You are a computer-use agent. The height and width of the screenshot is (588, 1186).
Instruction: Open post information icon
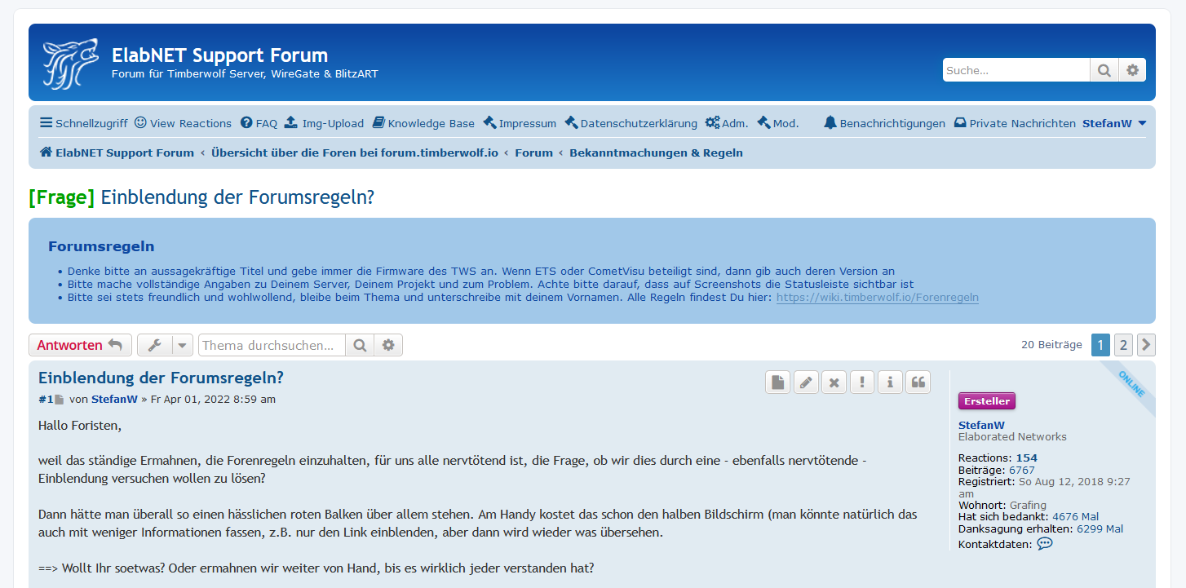(890, 382)
